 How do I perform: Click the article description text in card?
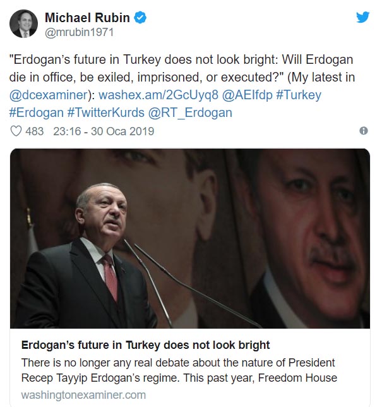(x=179, y=370)
